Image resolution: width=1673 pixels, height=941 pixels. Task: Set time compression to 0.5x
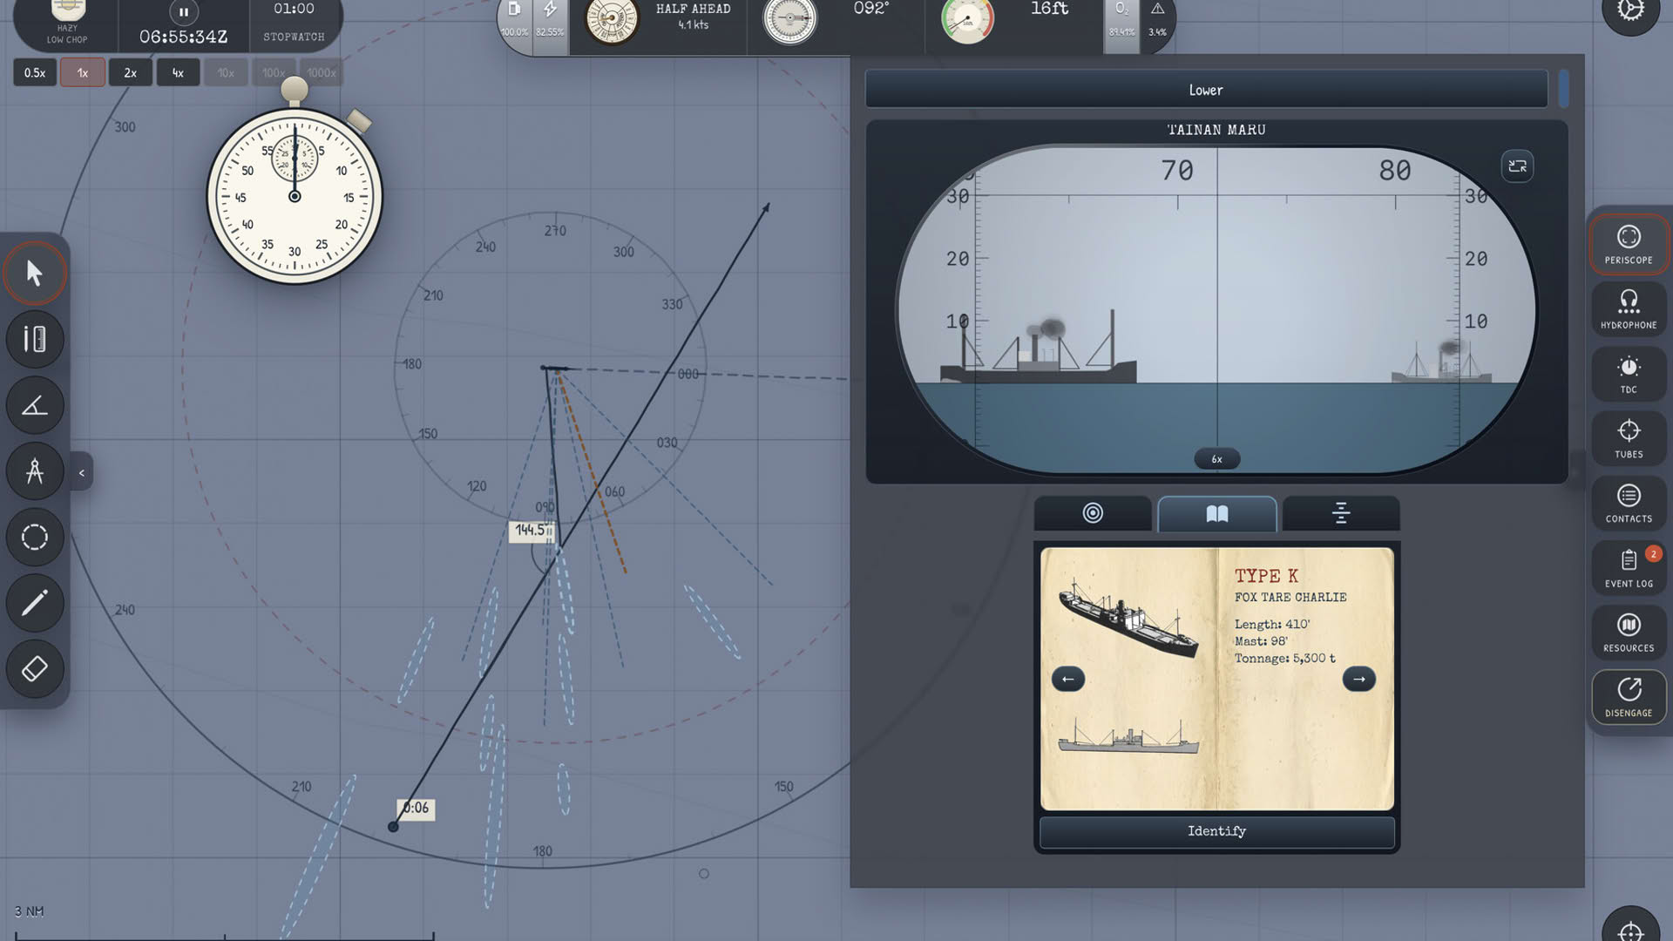(35, 72)
